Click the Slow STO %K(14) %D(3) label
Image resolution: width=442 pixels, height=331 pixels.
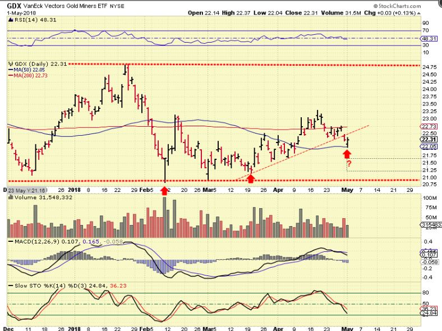[50, 286]
